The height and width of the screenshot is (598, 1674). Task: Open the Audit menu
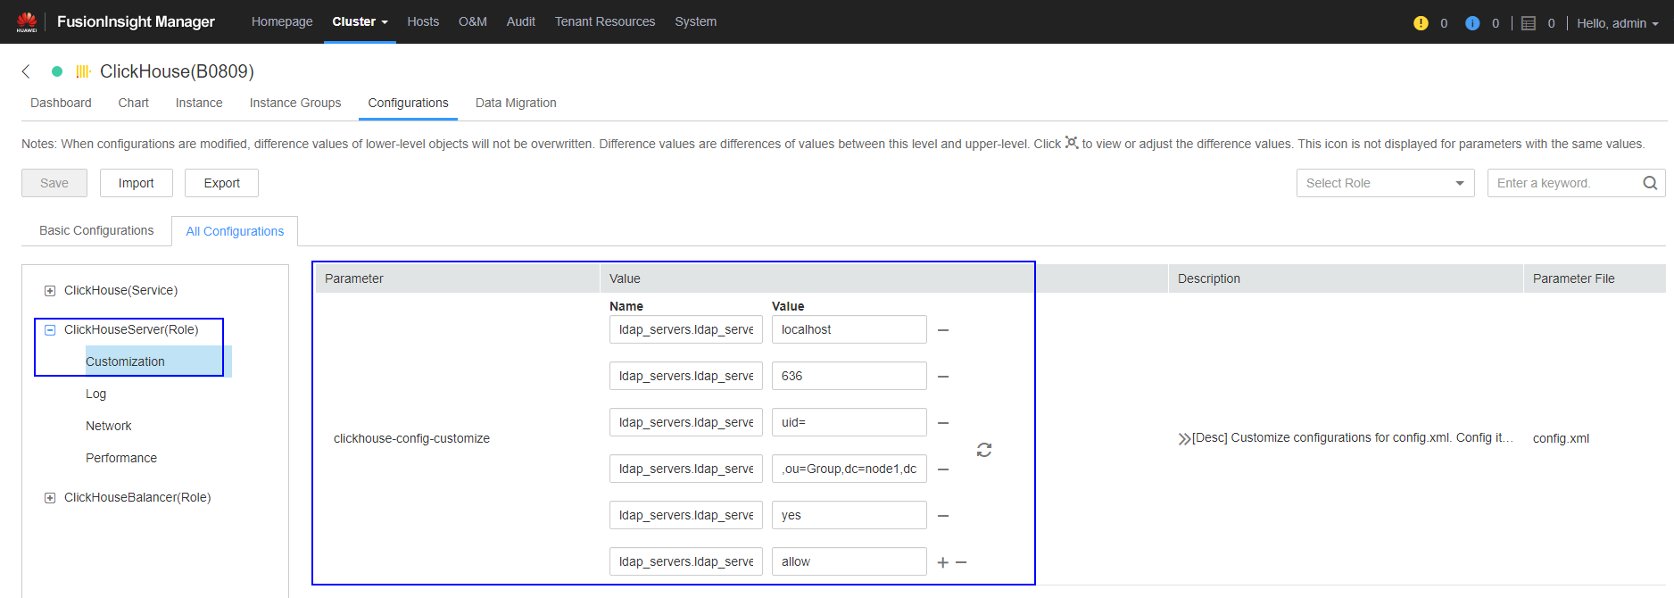click(521, 21)
